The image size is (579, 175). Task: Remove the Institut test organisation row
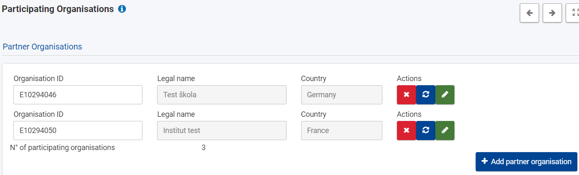pos(407,131)
